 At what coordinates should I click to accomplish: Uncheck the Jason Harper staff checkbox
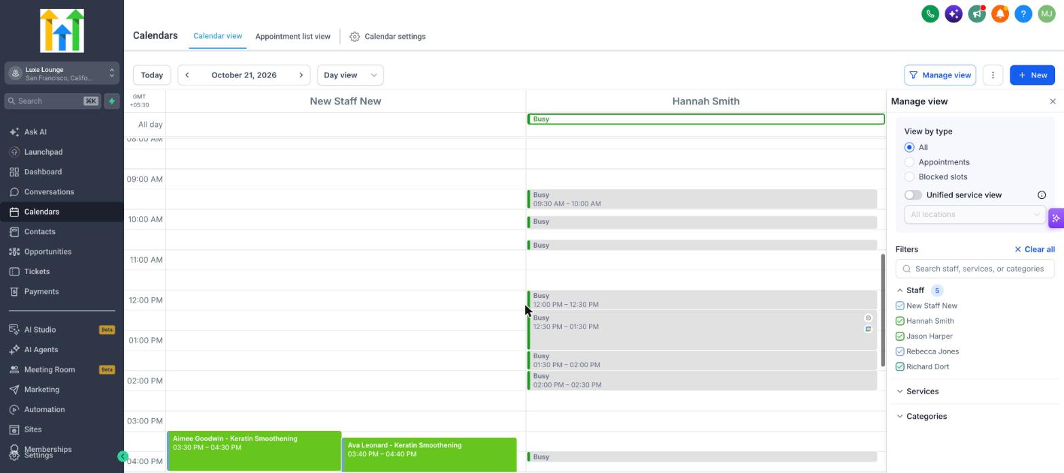(x=900, y=337)
